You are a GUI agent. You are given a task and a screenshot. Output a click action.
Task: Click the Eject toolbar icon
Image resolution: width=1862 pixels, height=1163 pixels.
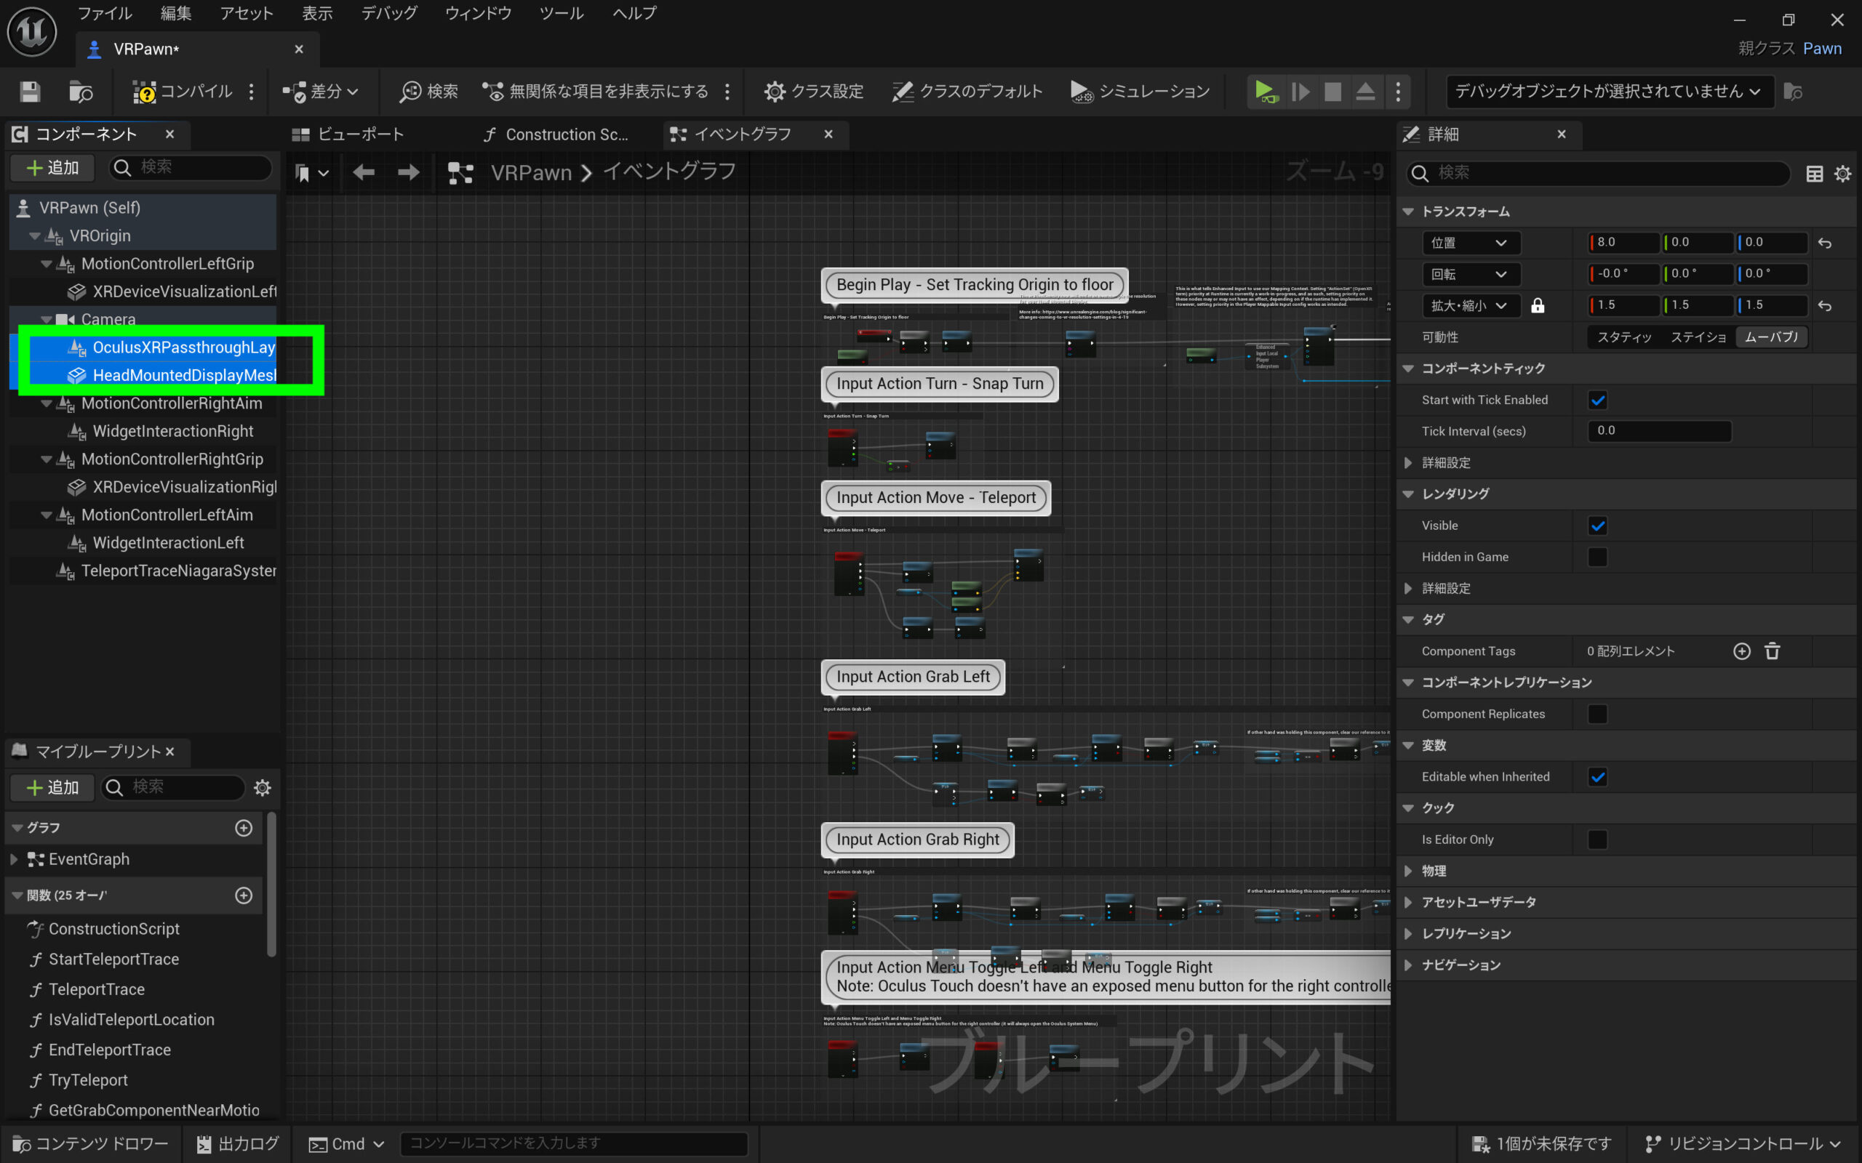(1365, 92)
